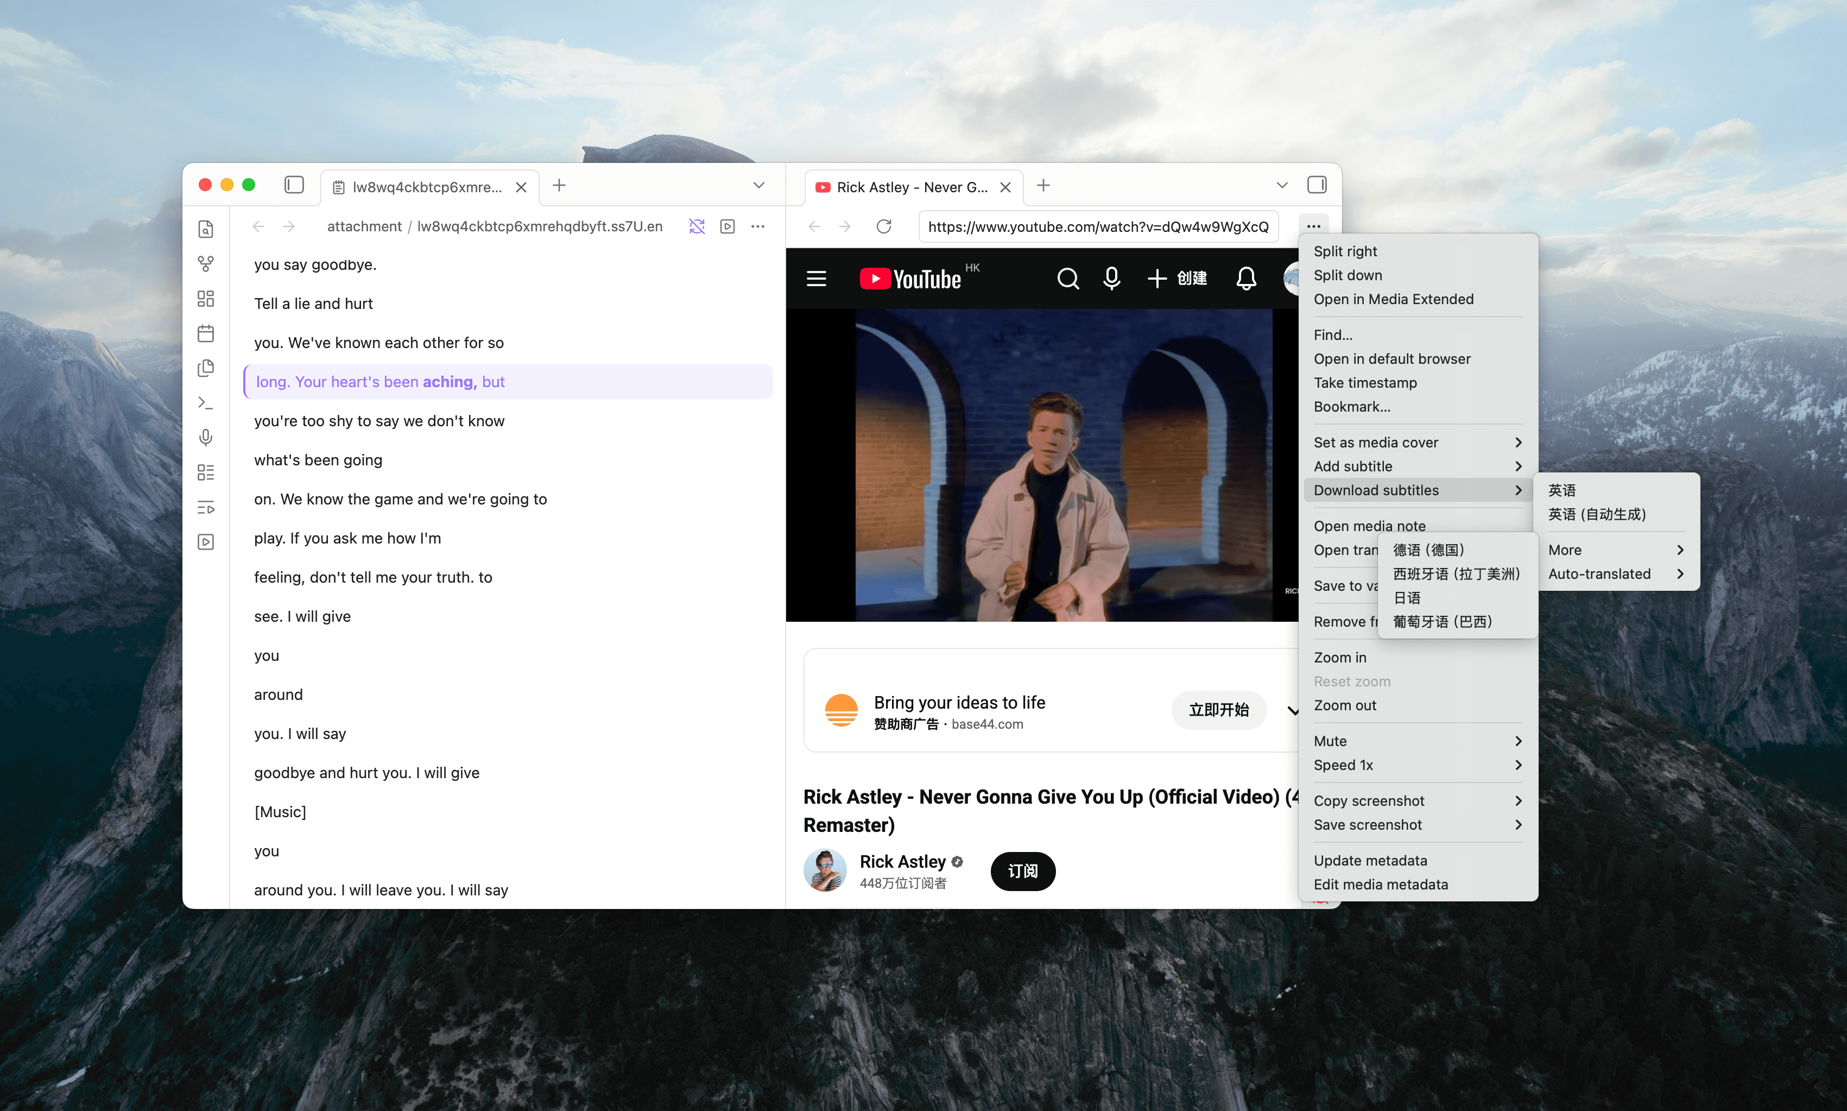
Task: Toggle the left sidebar panel icon
Action: coord(294,185)
